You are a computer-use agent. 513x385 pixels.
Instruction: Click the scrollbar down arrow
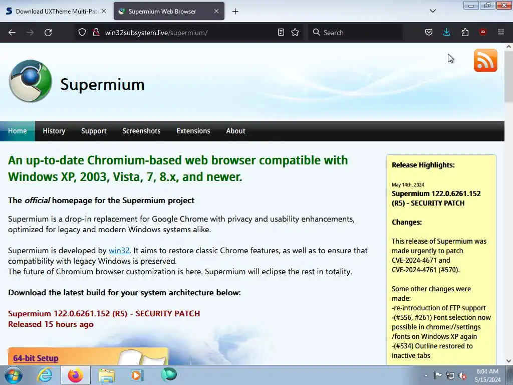(508, 361)
